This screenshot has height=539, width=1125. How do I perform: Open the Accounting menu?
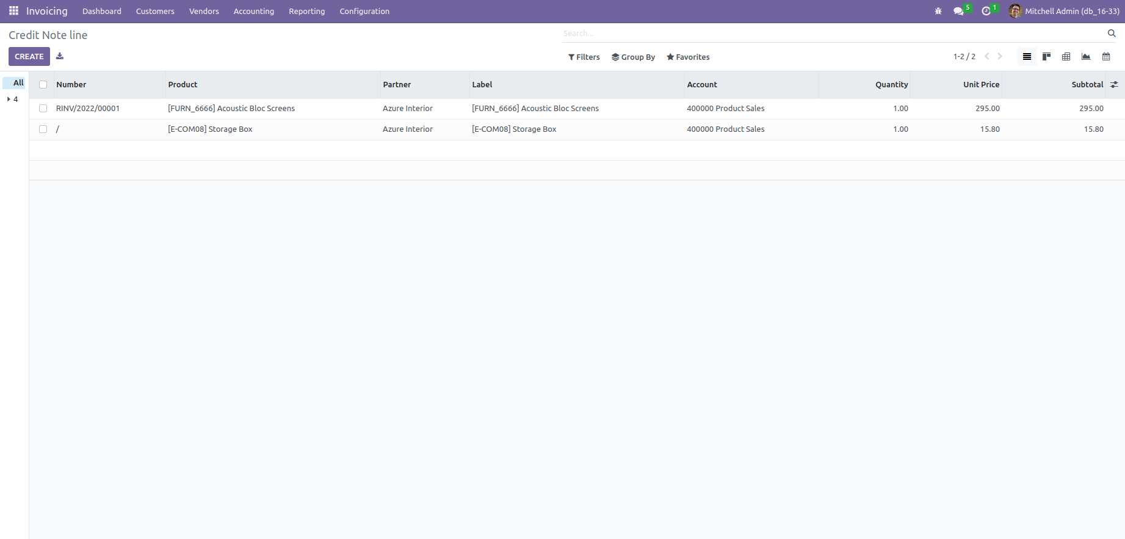(x=254, y=11)
